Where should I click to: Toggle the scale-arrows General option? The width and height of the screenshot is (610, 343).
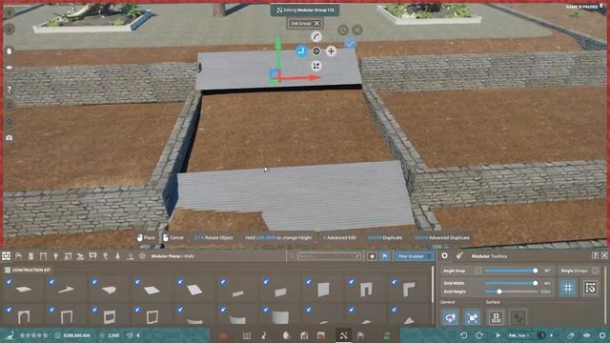click(473, 317)
